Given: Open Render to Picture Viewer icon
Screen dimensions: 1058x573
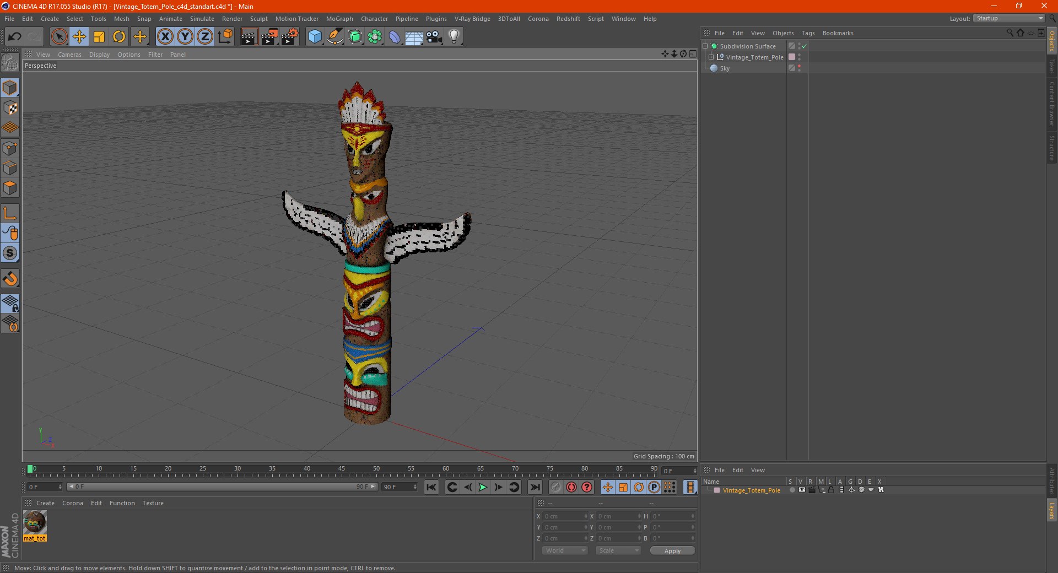Looking at the screenshot, I should (269, 37).
